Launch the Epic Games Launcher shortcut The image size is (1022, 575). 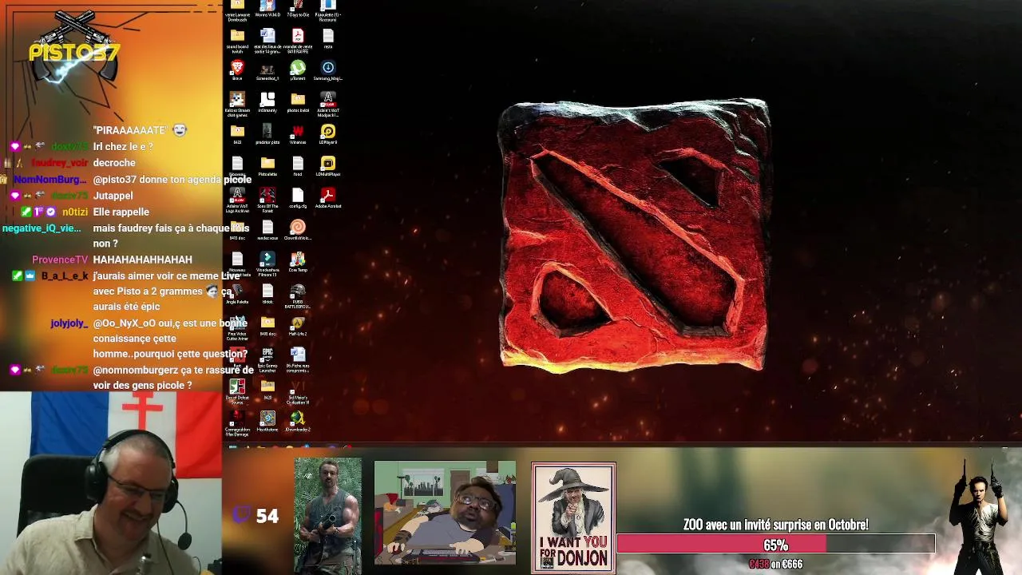(x=267, y=360)
